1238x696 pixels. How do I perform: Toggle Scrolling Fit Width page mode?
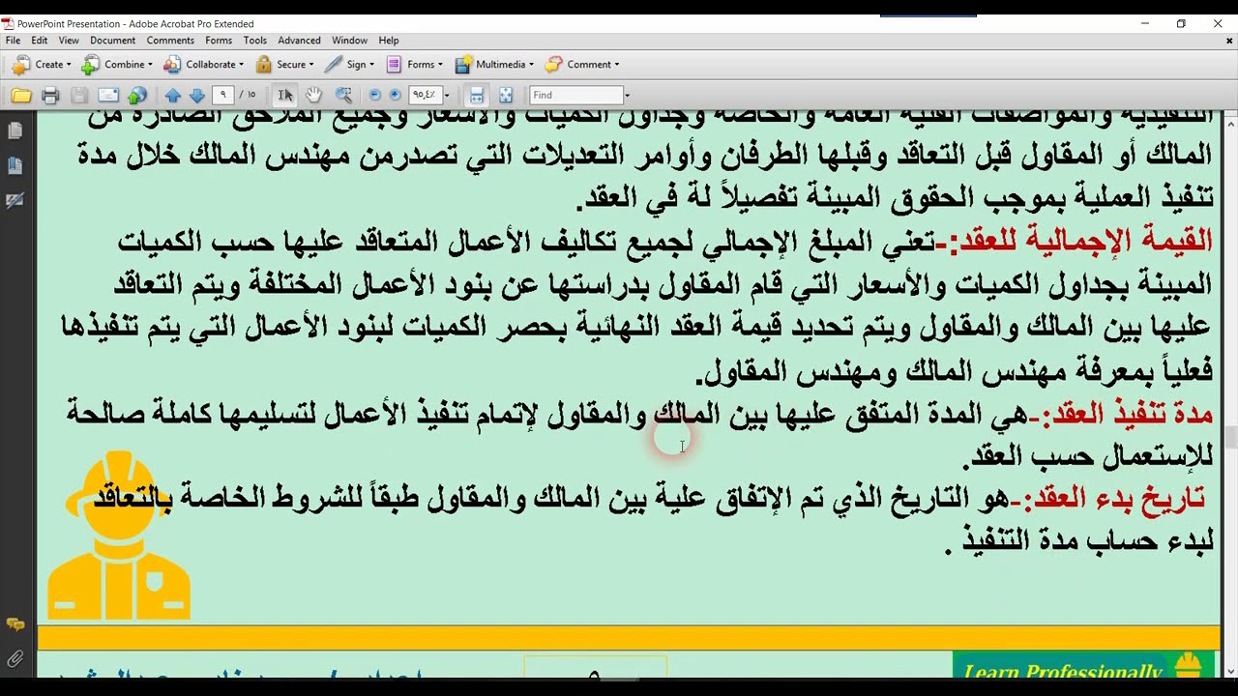476,95
